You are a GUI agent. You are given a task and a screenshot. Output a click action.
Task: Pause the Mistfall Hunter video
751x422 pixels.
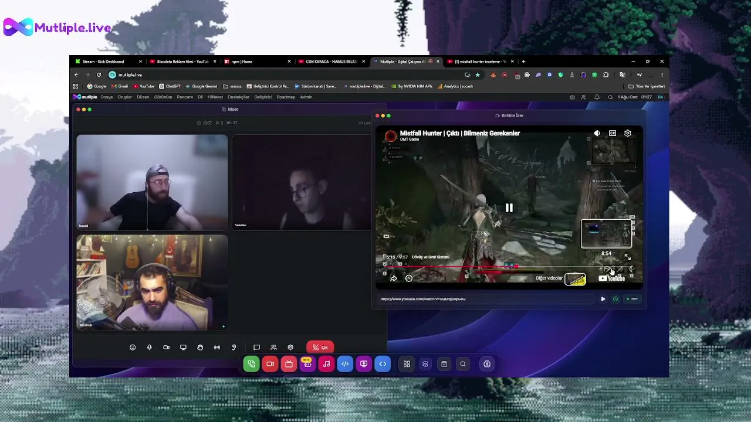point(509,208)
